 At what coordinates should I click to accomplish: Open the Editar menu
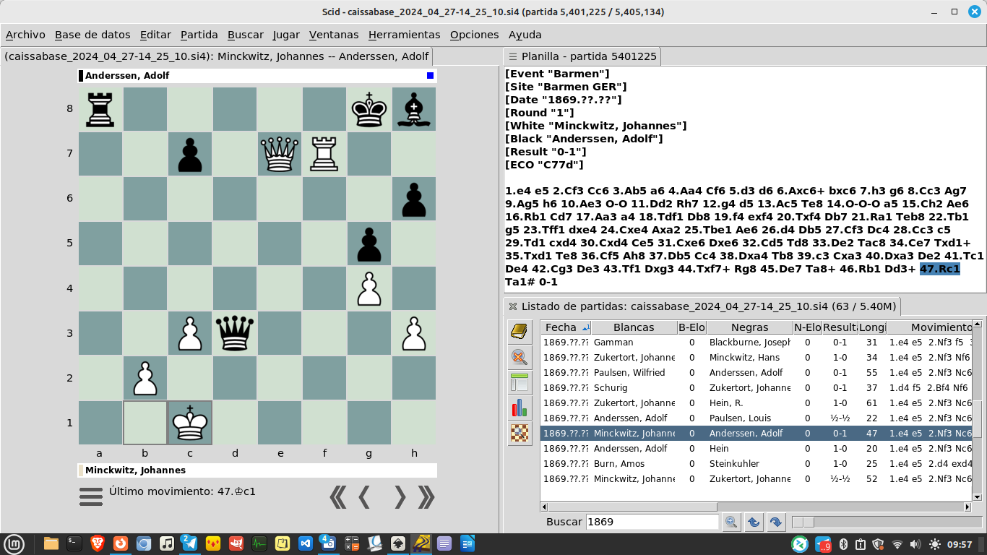pos(155,35)
